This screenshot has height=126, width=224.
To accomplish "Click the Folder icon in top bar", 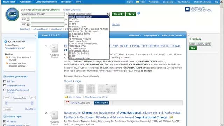I will 138,2.
